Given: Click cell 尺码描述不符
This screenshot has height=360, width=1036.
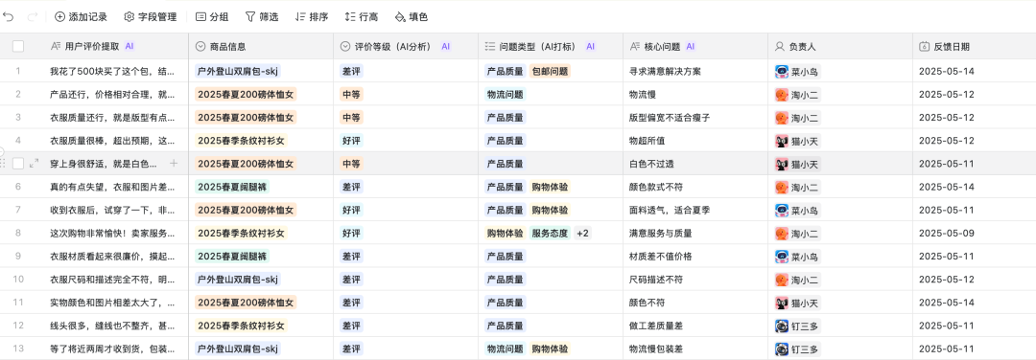Looking at the screenshot, I should click(x=656, y=279).
